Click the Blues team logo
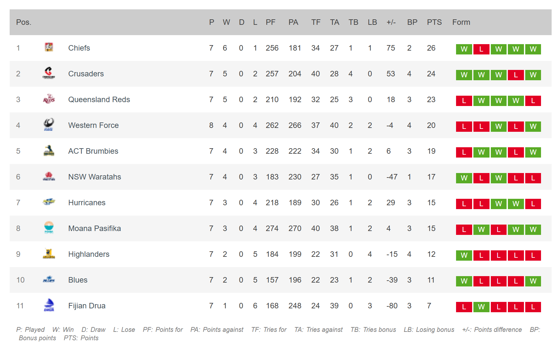The height and width of the screenshot is (357, 560). (49, 279)
